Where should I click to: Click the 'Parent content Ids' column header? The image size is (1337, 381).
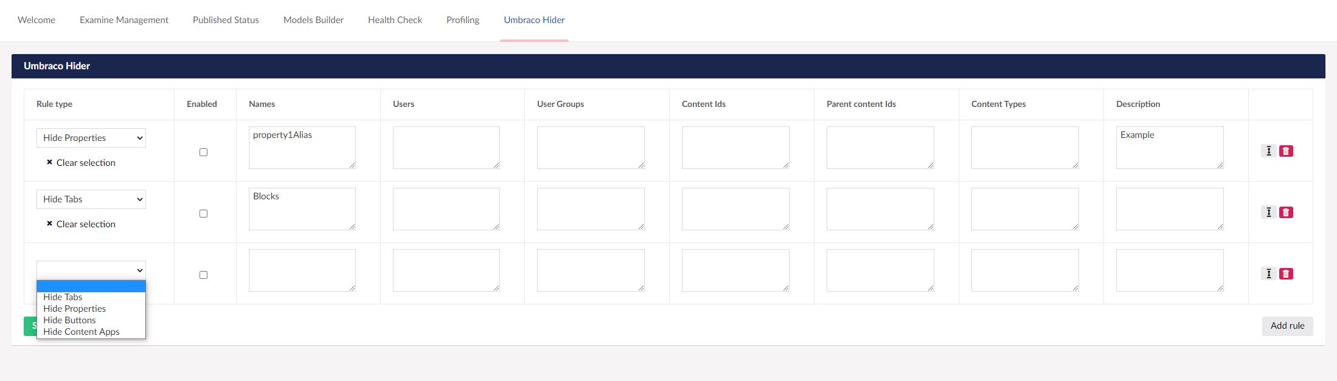click(x=861, y=104)
